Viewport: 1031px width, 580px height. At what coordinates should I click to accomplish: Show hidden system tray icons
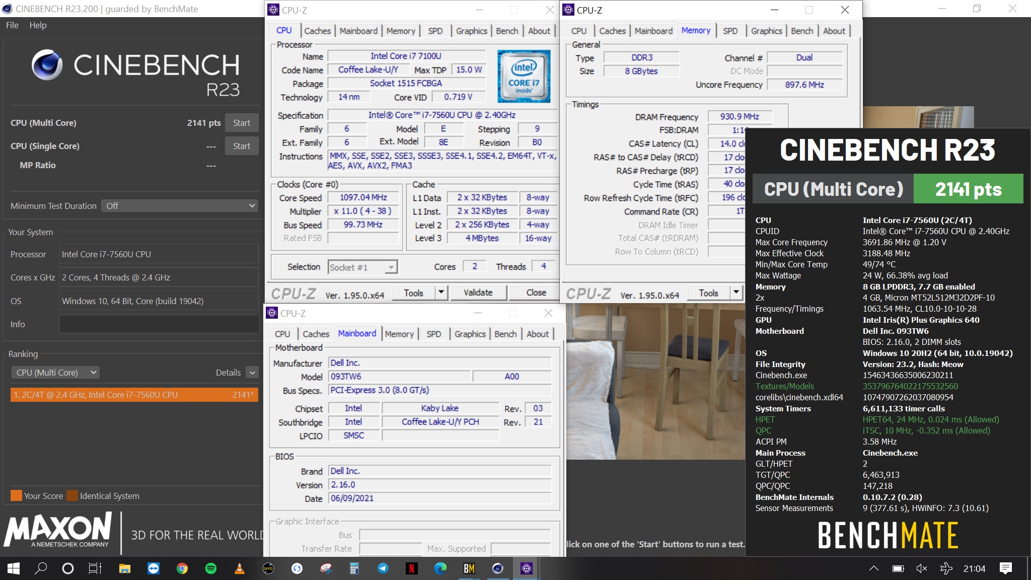pos(874,568)
